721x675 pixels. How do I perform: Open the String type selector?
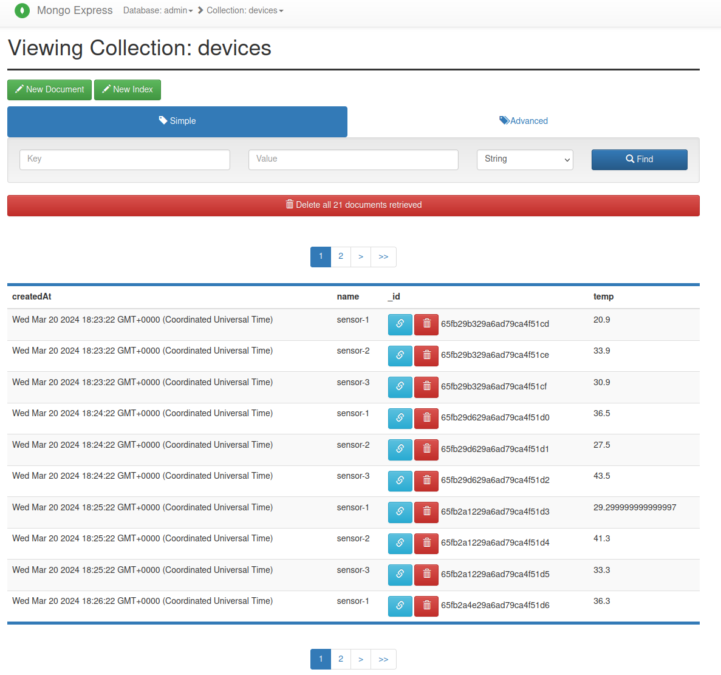(525, 159)
